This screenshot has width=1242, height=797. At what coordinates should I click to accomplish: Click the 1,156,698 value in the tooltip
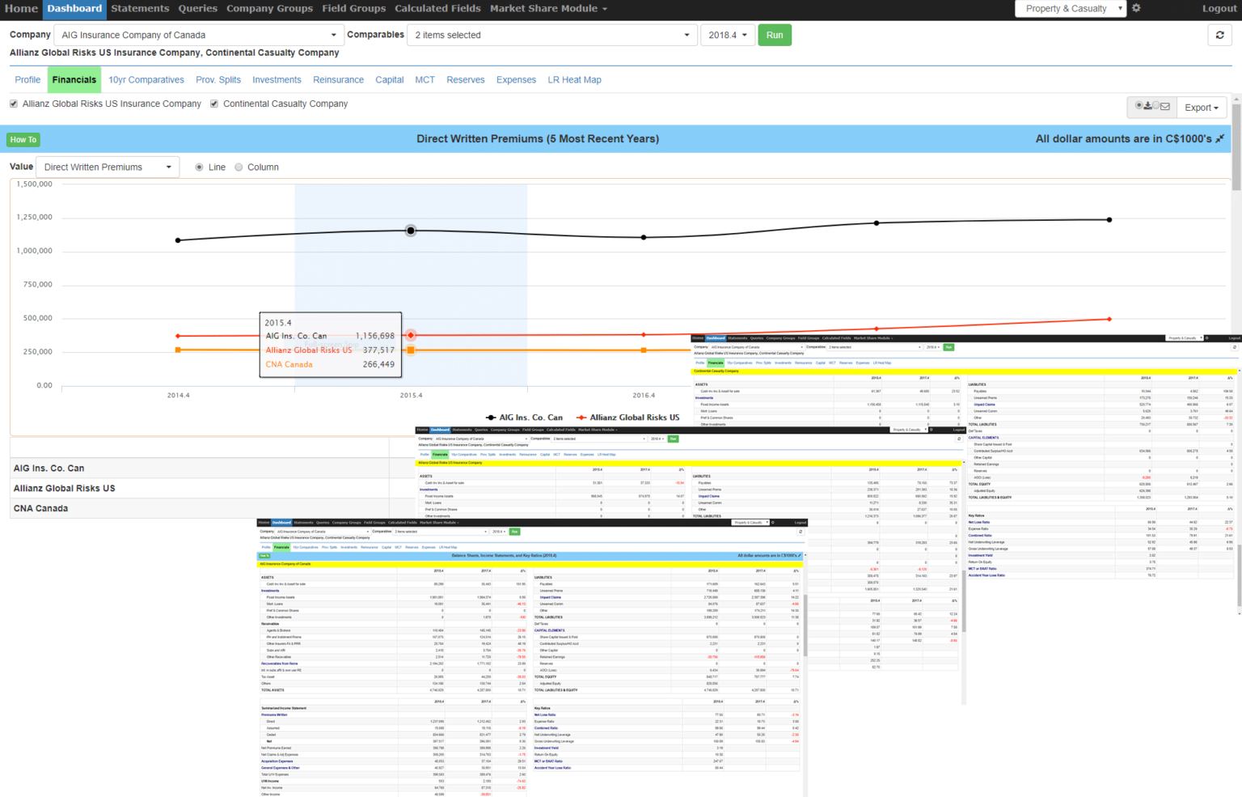tap(375, 336)
